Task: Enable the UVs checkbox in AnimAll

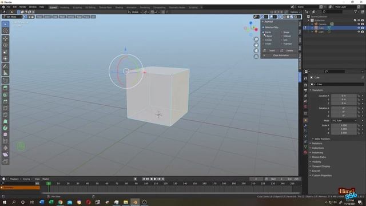Action: [x=281, y=40]
